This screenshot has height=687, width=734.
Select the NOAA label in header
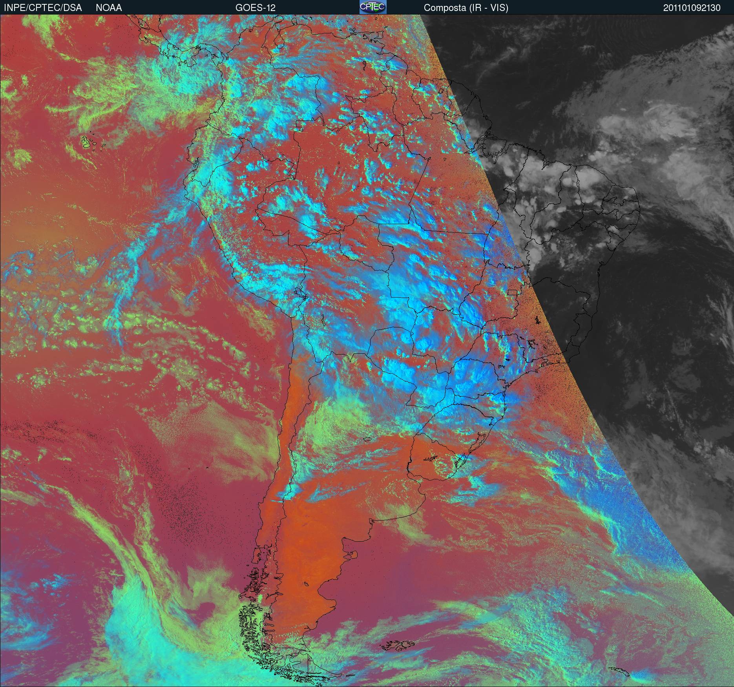coord(109,8)
